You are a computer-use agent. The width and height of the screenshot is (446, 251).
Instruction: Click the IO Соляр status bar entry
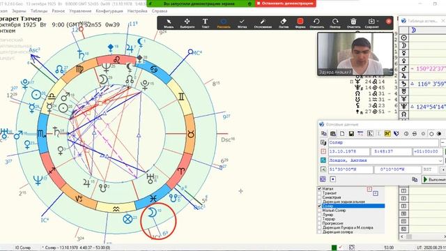click(x=23, y=248)
